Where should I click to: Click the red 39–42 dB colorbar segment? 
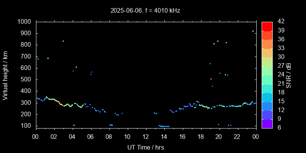[267, 26]
